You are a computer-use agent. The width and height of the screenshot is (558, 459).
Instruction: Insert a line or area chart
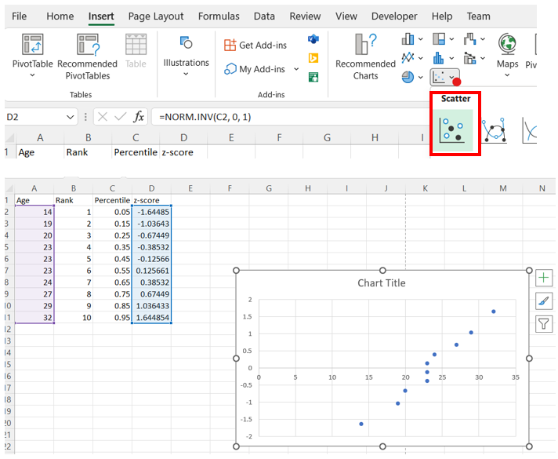point(408,58)
